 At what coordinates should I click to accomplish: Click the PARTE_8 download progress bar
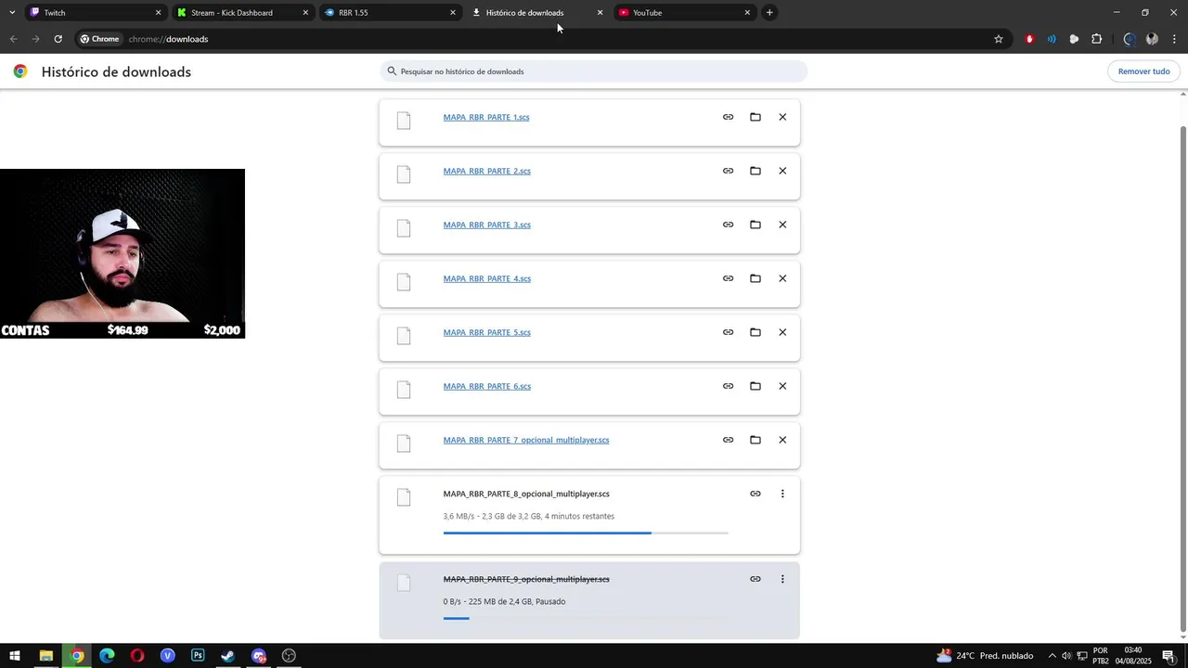[x=586, y=533]
